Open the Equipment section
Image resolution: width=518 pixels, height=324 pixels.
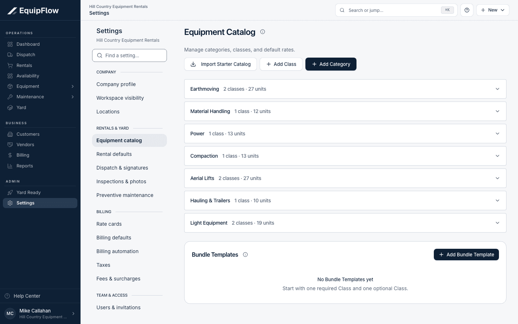point(40,86)
